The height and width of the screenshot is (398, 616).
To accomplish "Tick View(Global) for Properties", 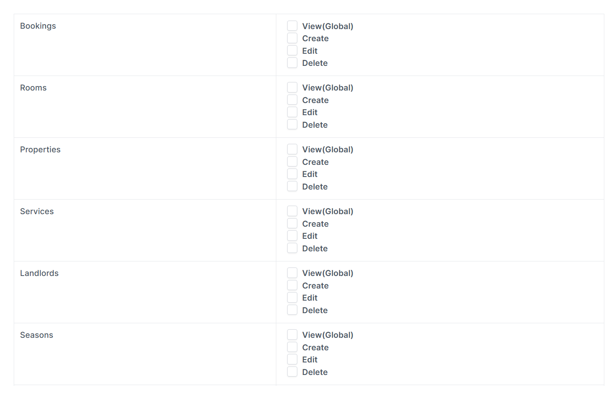I will [292, 150].
